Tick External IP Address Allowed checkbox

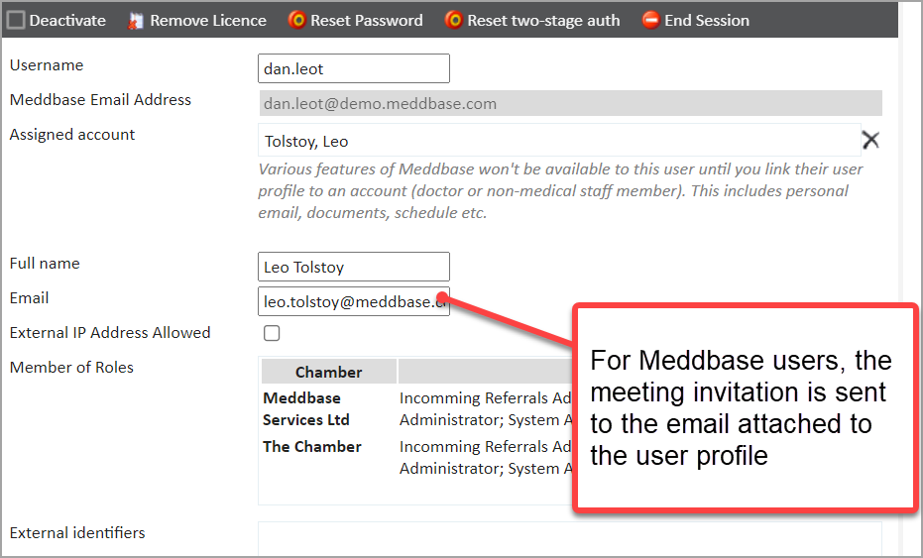[x=272, y=333]
